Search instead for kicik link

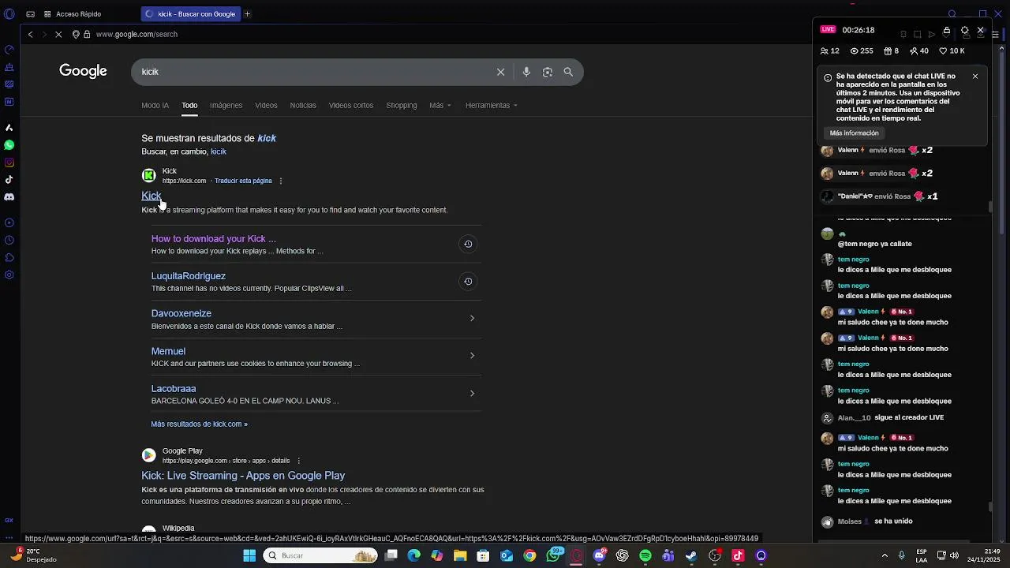point(219,151)
